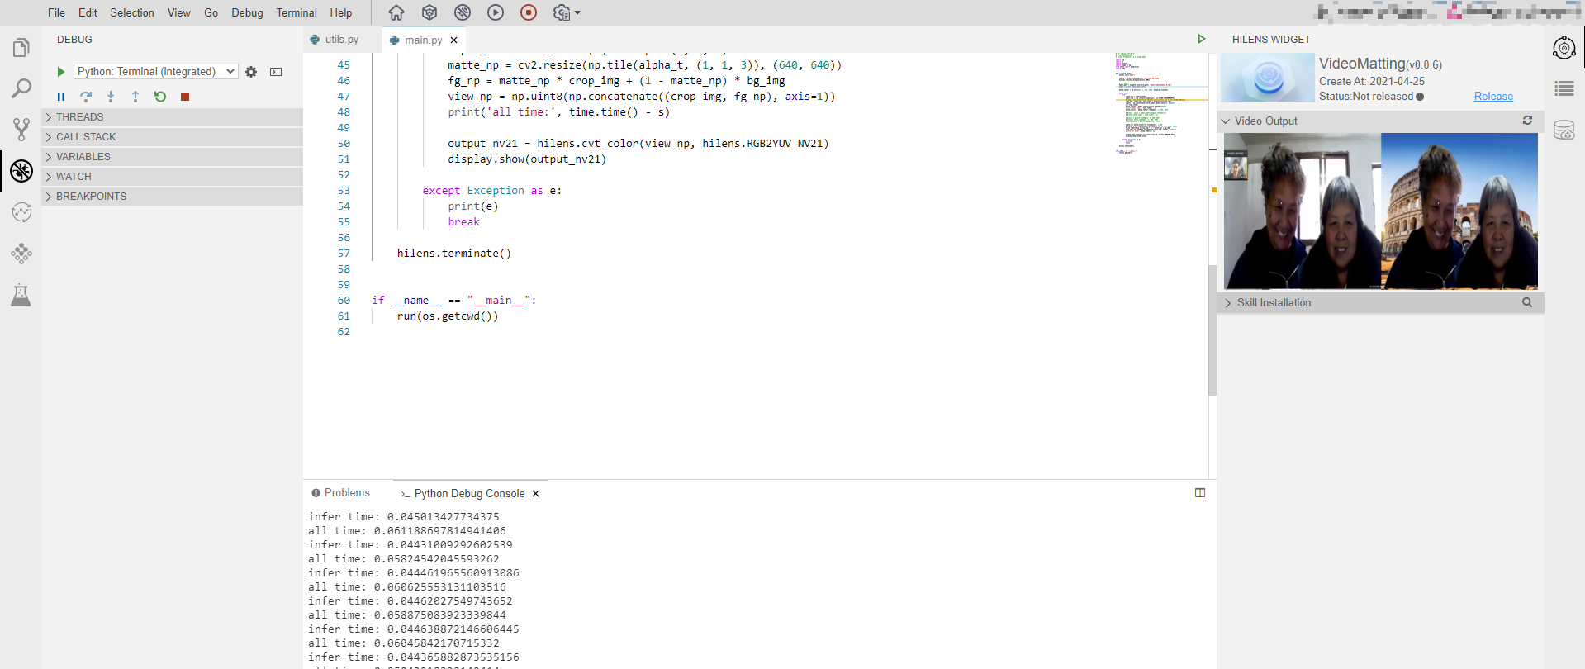This screenshot has height=669, width=1585.
Task: Click the red stop record icon in toolbar
Action: (x=529, y=12)
